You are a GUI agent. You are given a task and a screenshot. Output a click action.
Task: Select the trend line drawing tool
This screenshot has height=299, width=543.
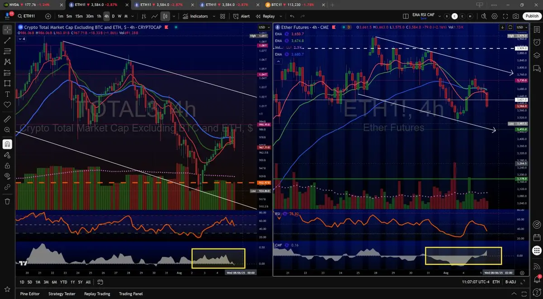click(7, 41)
